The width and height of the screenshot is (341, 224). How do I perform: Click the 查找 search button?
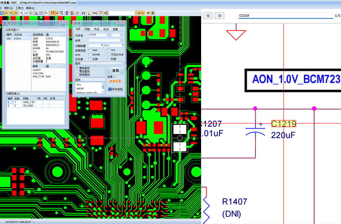coord(115,70)
